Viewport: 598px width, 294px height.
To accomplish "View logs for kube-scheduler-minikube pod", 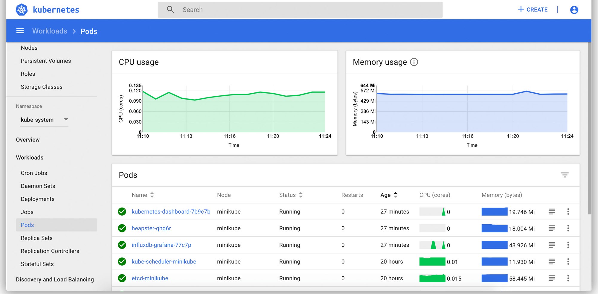I will pyautogui.click(x=552, y=262).
